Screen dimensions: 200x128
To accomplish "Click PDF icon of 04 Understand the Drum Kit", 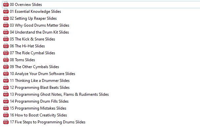I will point(6,32).
